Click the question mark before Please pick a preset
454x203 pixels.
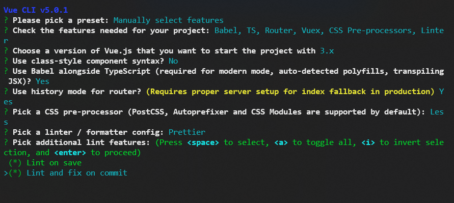coord(6,20)
